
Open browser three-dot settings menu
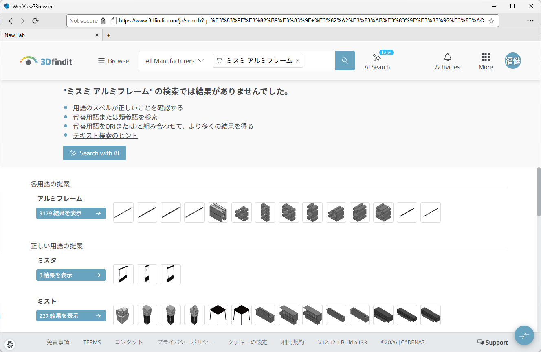[x=530, y=21]
